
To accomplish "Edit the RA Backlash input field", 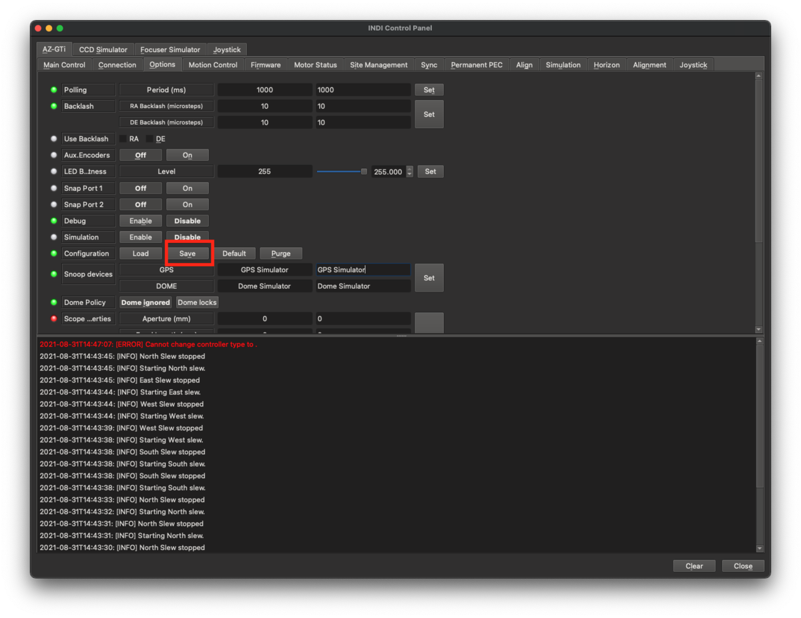I will coord(363,106).
